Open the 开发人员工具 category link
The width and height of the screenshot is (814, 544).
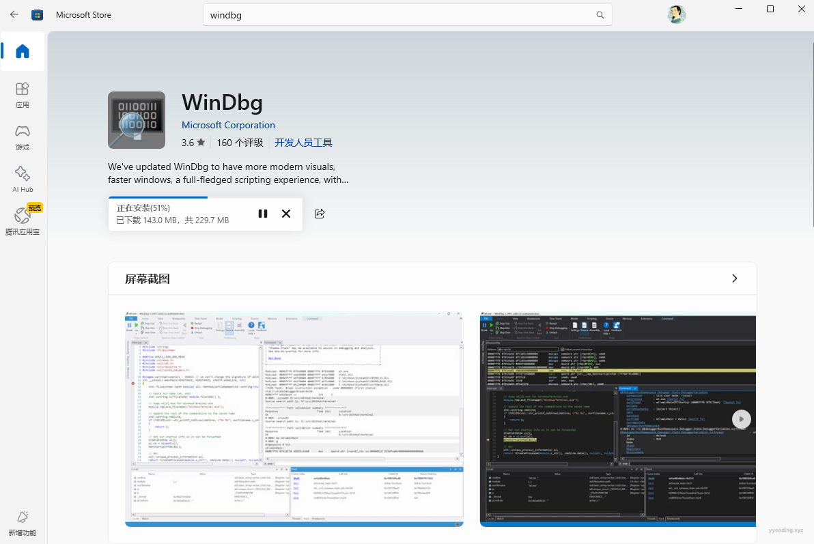(303, 143)
